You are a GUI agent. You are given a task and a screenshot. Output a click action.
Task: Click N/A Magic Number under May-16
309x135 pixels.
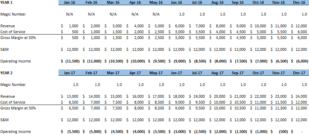[156, 14]
